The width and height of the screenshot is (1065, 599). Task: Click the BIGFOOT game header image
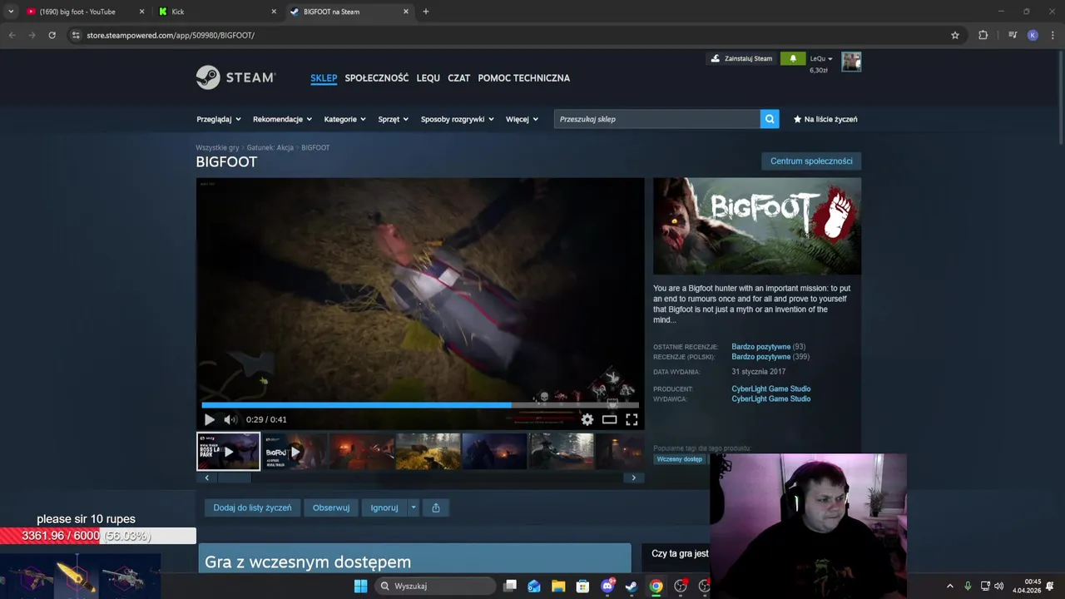(x=757, y=226)
